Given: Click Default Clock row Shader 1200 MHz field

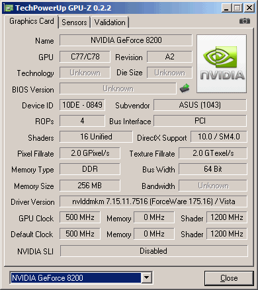Looking at the screenshot, I should (x=227, y=234).
